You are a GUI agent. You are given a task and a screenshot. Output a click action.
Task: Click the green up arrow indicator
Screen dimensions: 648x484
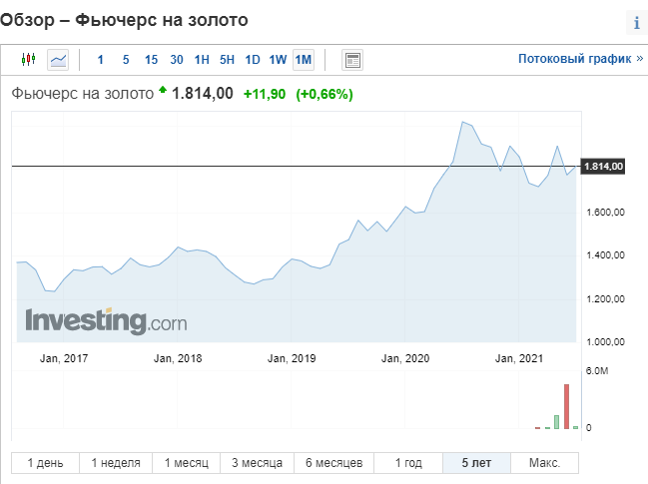coord(163,89)
